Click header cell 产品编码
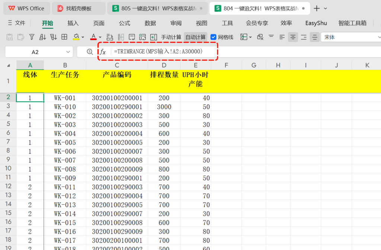 [117, 81]
